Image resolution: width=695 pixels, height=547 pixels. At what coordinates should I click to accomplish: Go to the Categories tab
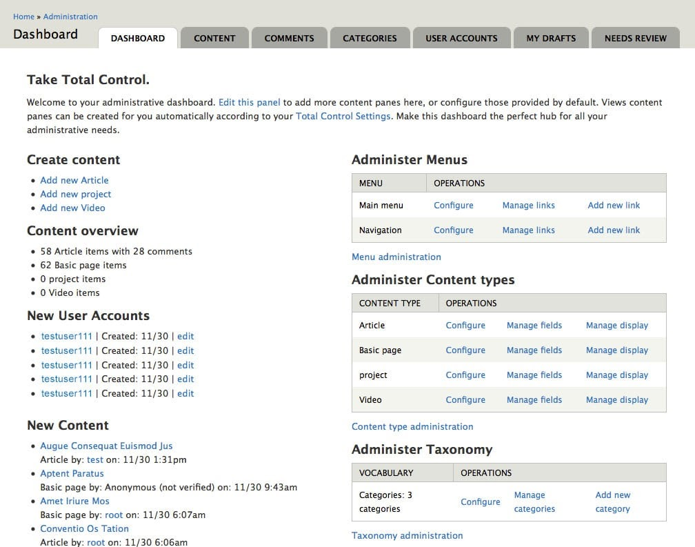tap(370, 38)
